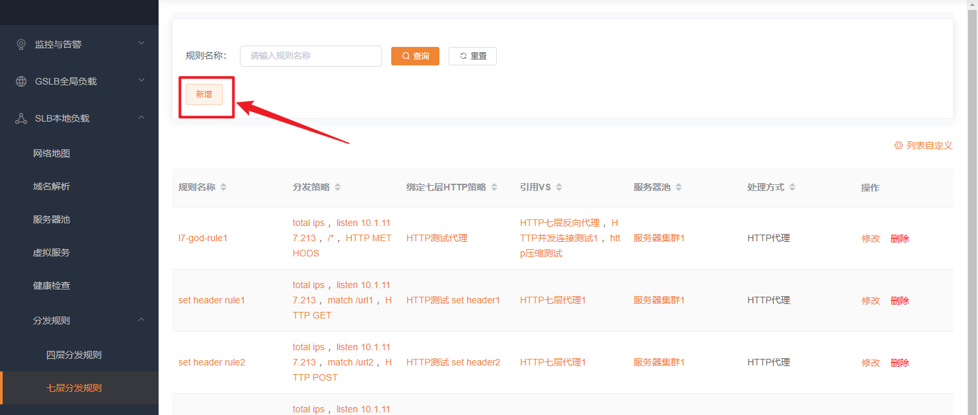Click the monitoring and alarm location icon

21,44
